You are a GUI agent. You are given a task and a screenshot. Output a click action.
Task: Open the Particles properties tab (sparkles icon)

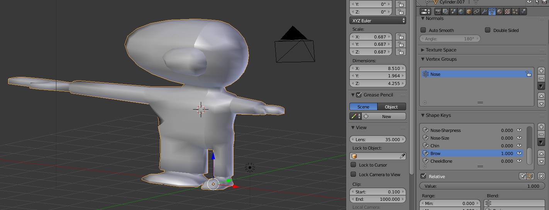[x=515, y=12]
